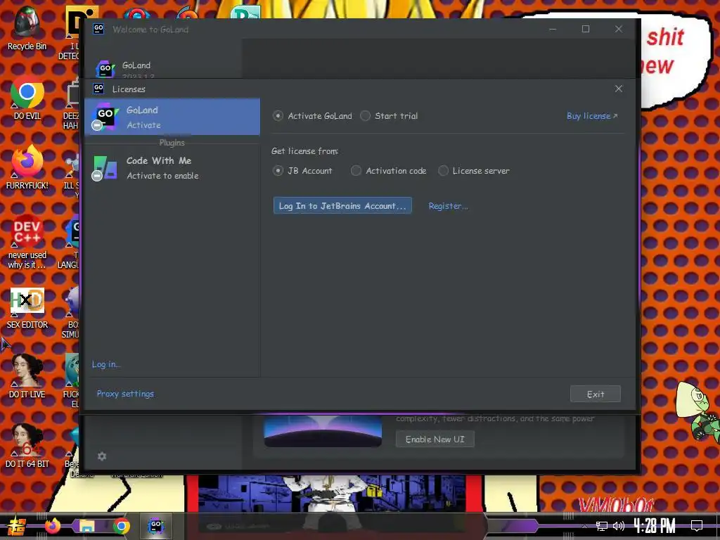720x540 pixels.
Task: Open the Register link
Action: click(448, 206)
